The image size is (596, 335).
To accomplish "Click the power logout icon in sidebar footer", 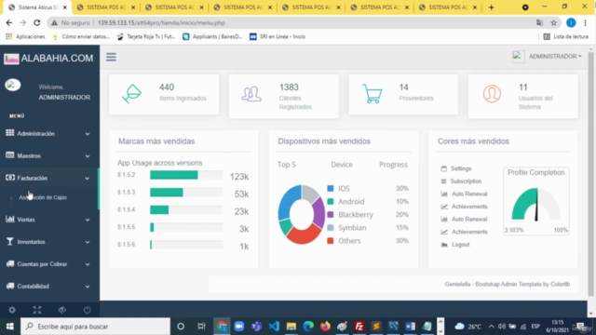I will click(x=87, y=310).
